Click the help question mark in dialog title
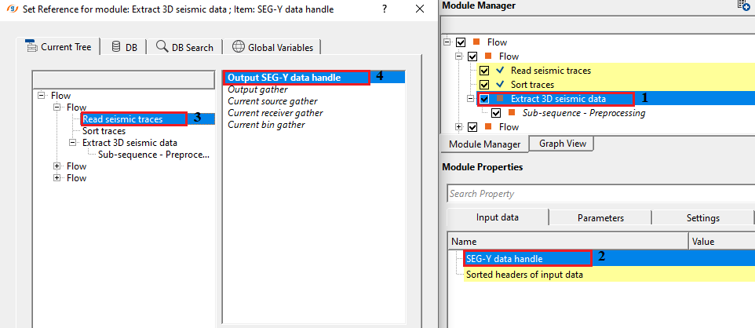 [385, 9]
